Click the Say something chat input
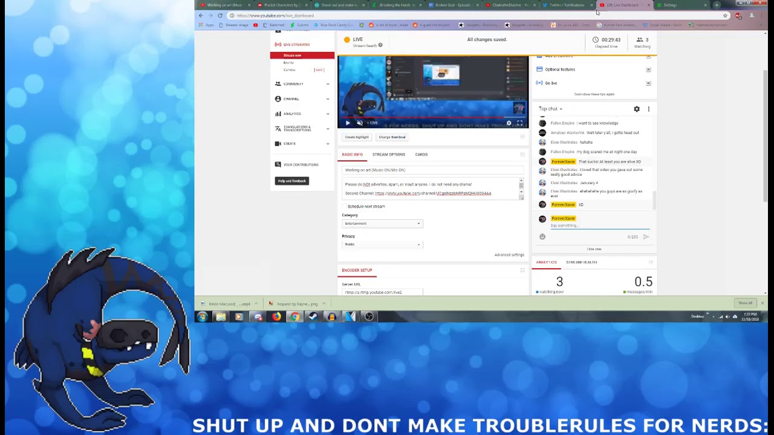Image resolution: width=774 pixels, height=435 pixels. coord(600,226)
